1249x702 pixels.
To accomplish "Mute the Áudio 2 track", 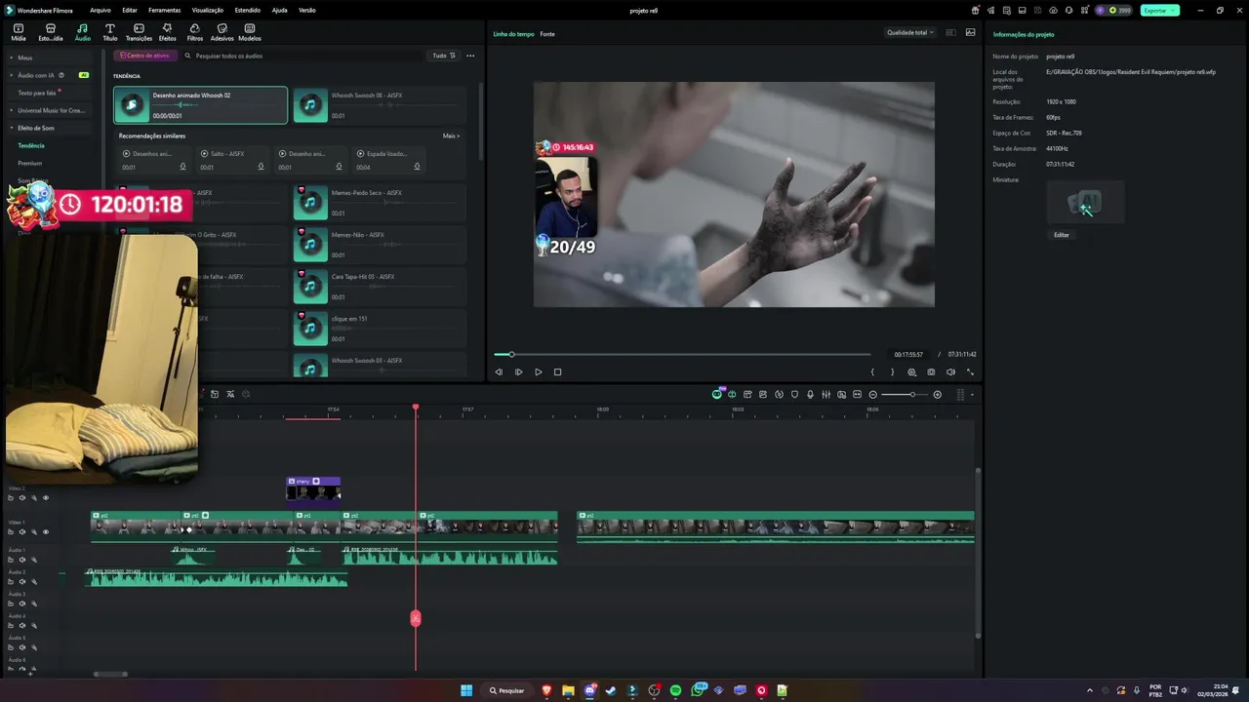I will [x=22, y=582].
